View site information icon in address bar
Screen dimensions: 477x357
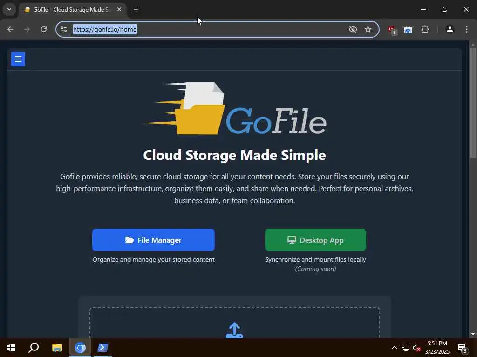(63, 29)
